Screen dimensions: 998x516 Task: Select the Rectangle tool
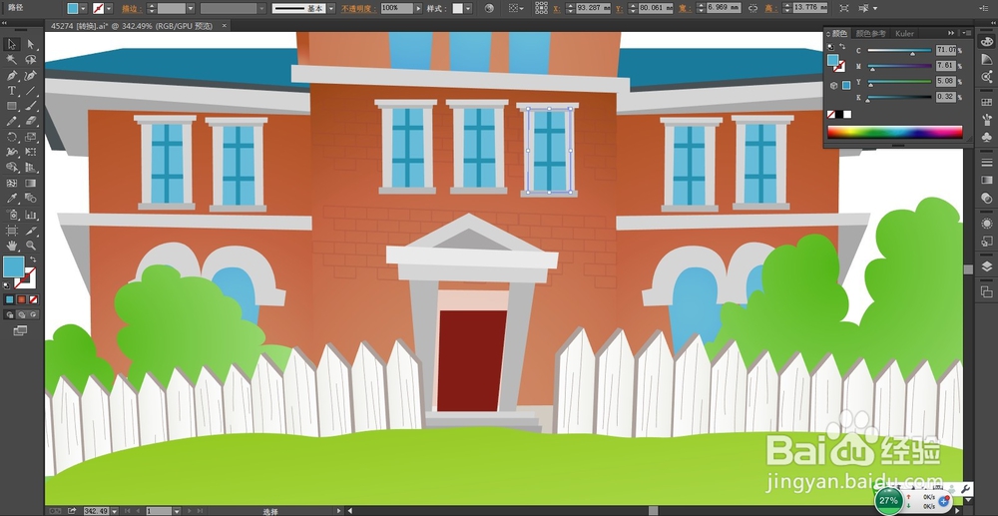pos(11,106)
